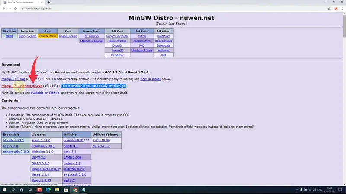Open the 7-Zip 19.00 utilities link
This screenshot has width=346, height=194.
click(101, 140)
